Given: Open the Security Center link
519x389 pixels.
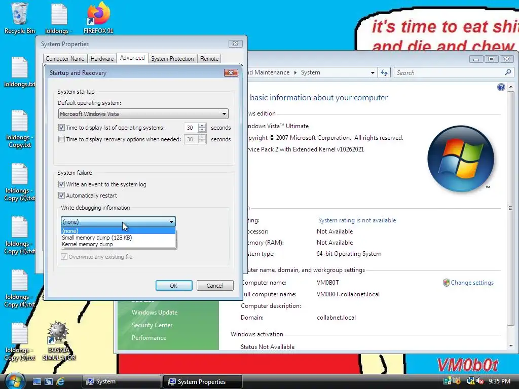Looking at the screenshot, I should pyautogui.click(x=152, y=325).
